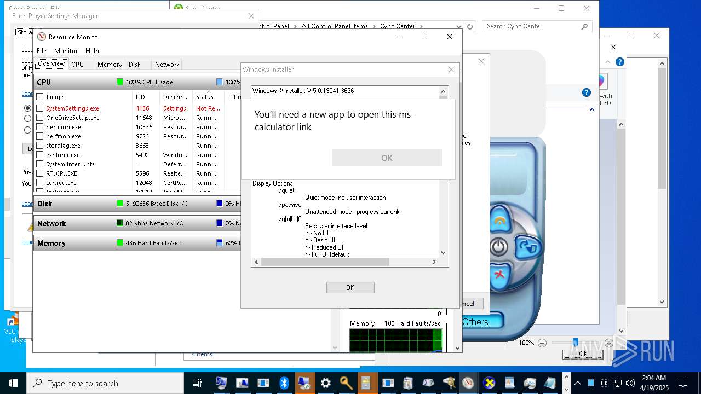Image resolution: width=701 pixels, height=394 pixels.
Task: Check the OneDriveSetup.exe process checkbox
Action: (x=40, y=118)
